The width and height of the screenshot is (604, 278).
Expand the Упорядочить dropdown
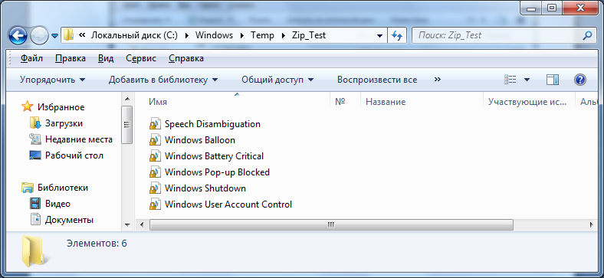coord(52,80)
